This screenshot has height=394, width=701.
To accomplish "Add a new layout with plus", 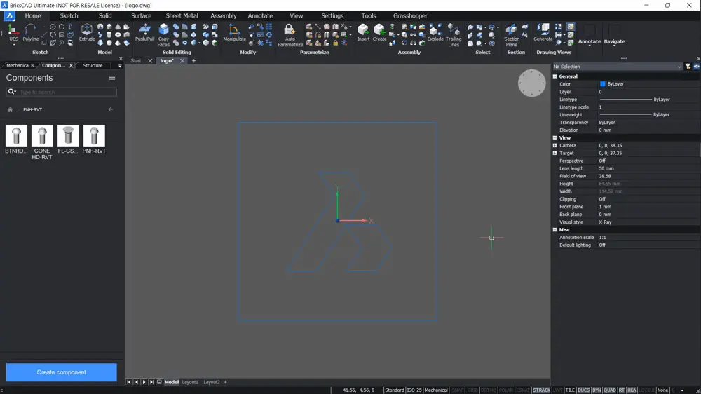I will point(225,382).
